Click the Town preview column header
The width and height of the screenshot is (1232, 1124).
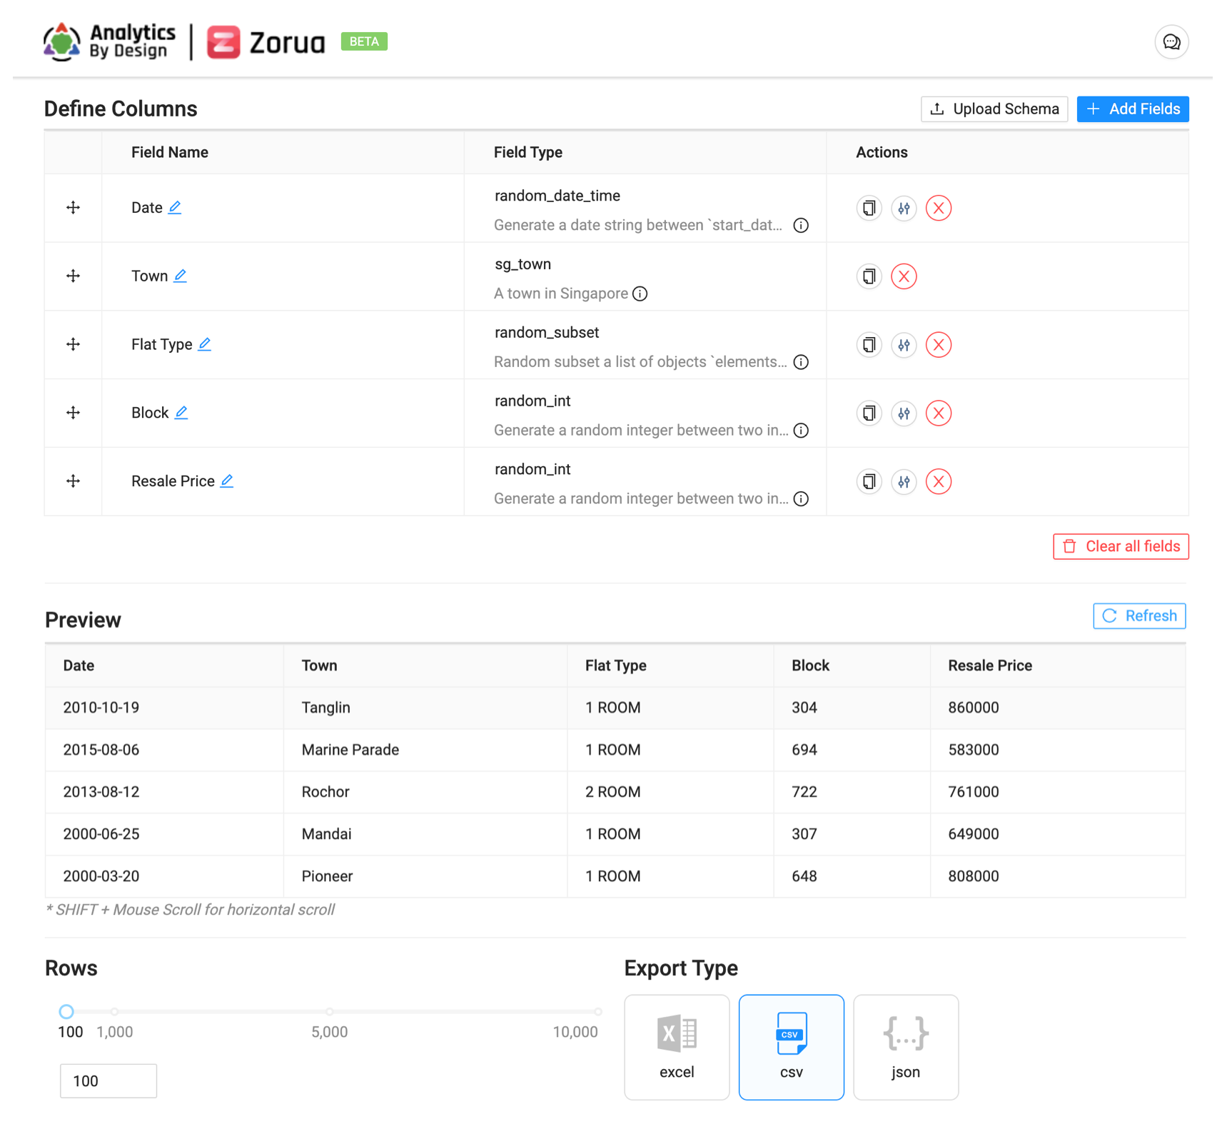click(x=425, y=666)
